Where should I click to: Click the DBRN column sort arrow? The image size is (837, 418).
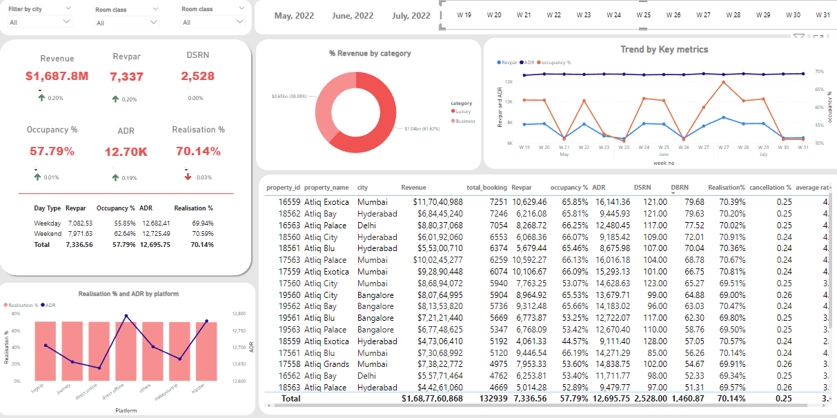(x=674, y=193)
